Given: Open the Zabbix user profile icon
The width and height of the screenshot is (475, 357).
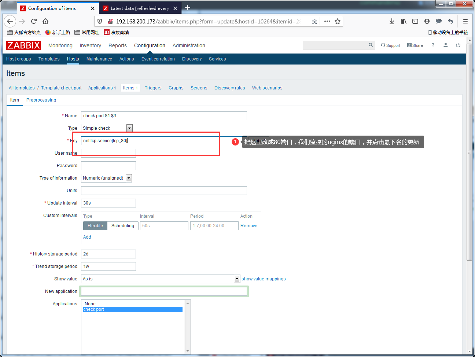Looking at the screenshot, I should 446,45.
